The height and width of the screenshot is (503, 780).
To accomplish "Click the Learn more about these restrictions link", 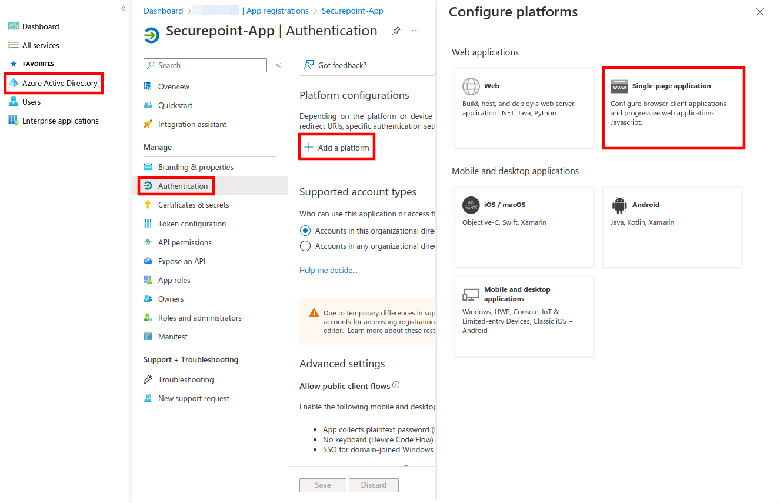I will tap(391, 331).
